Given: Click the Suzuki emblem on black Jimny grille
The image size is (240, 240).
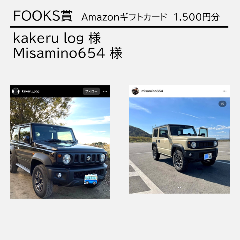Looking at the screenshot, I should coord(88,158).
